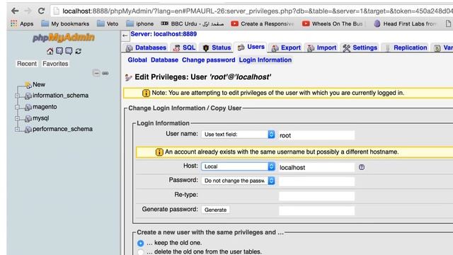Screen dimensions: 453x255
Task: Click the browser forward arrow
Action: click(x=28, y=11)
